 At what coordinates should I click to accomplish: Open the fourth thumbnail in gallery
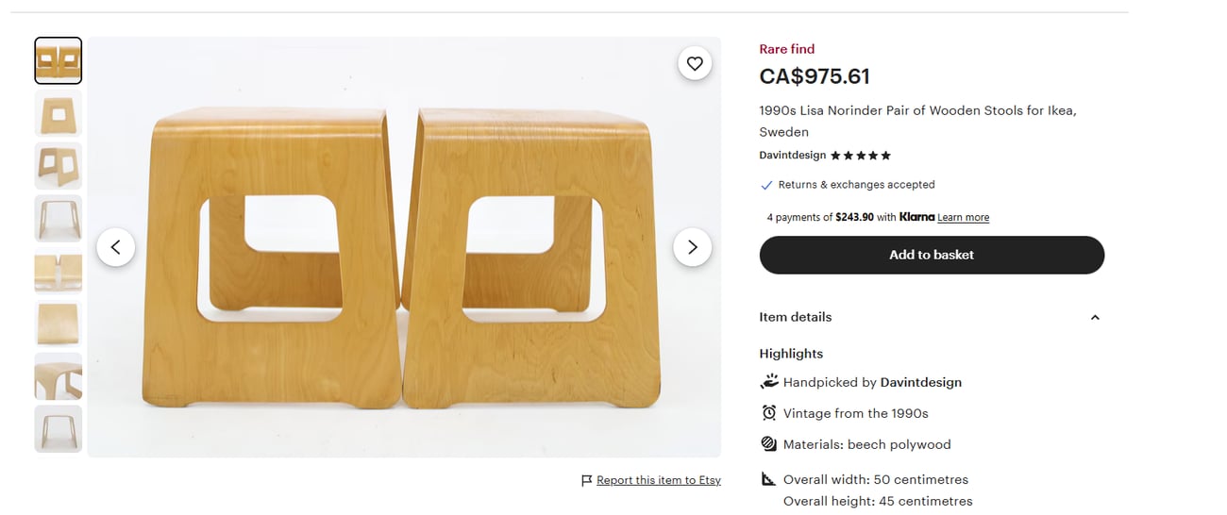[59, 219]
